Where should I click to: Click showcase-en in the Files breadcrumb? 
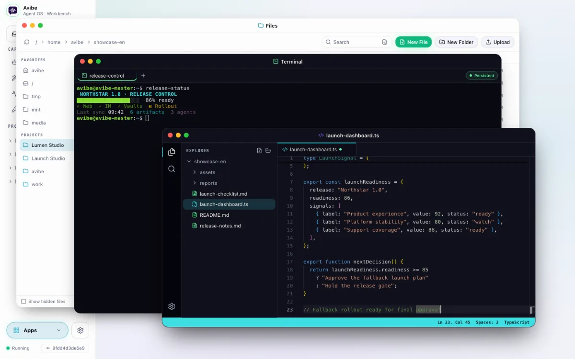pos(109,42)
